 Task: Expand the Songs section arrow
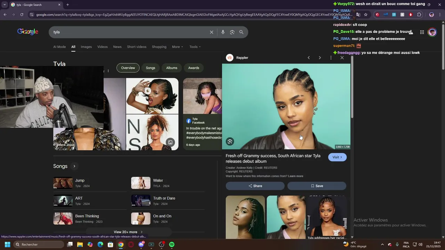point(74,166)
